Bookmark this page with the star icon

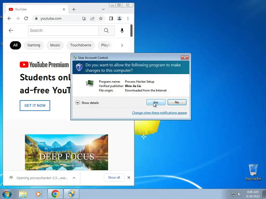pyautogui.click(x=101, y=18)
